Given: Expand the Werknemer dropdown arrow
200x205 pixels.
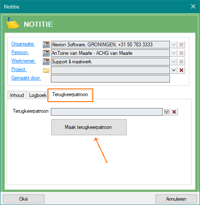Looking at the screenshot, I should point(174,62).
